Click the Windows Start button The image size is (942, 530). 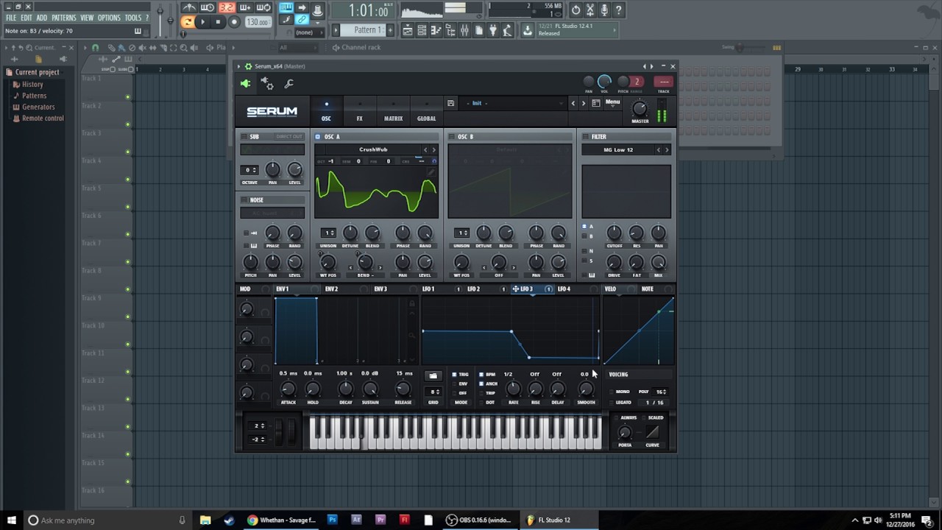tap(12, 520)
